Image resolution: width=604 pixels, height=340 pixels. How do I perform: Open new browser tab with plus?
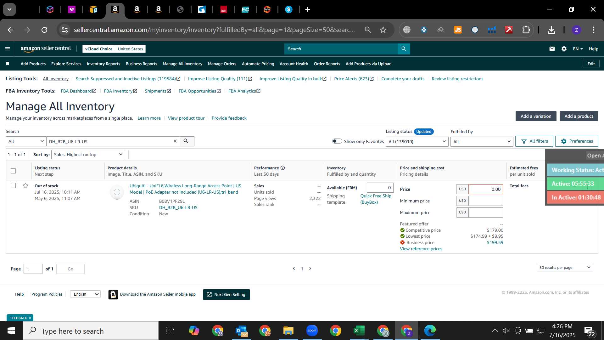click(x=308, y=9)
